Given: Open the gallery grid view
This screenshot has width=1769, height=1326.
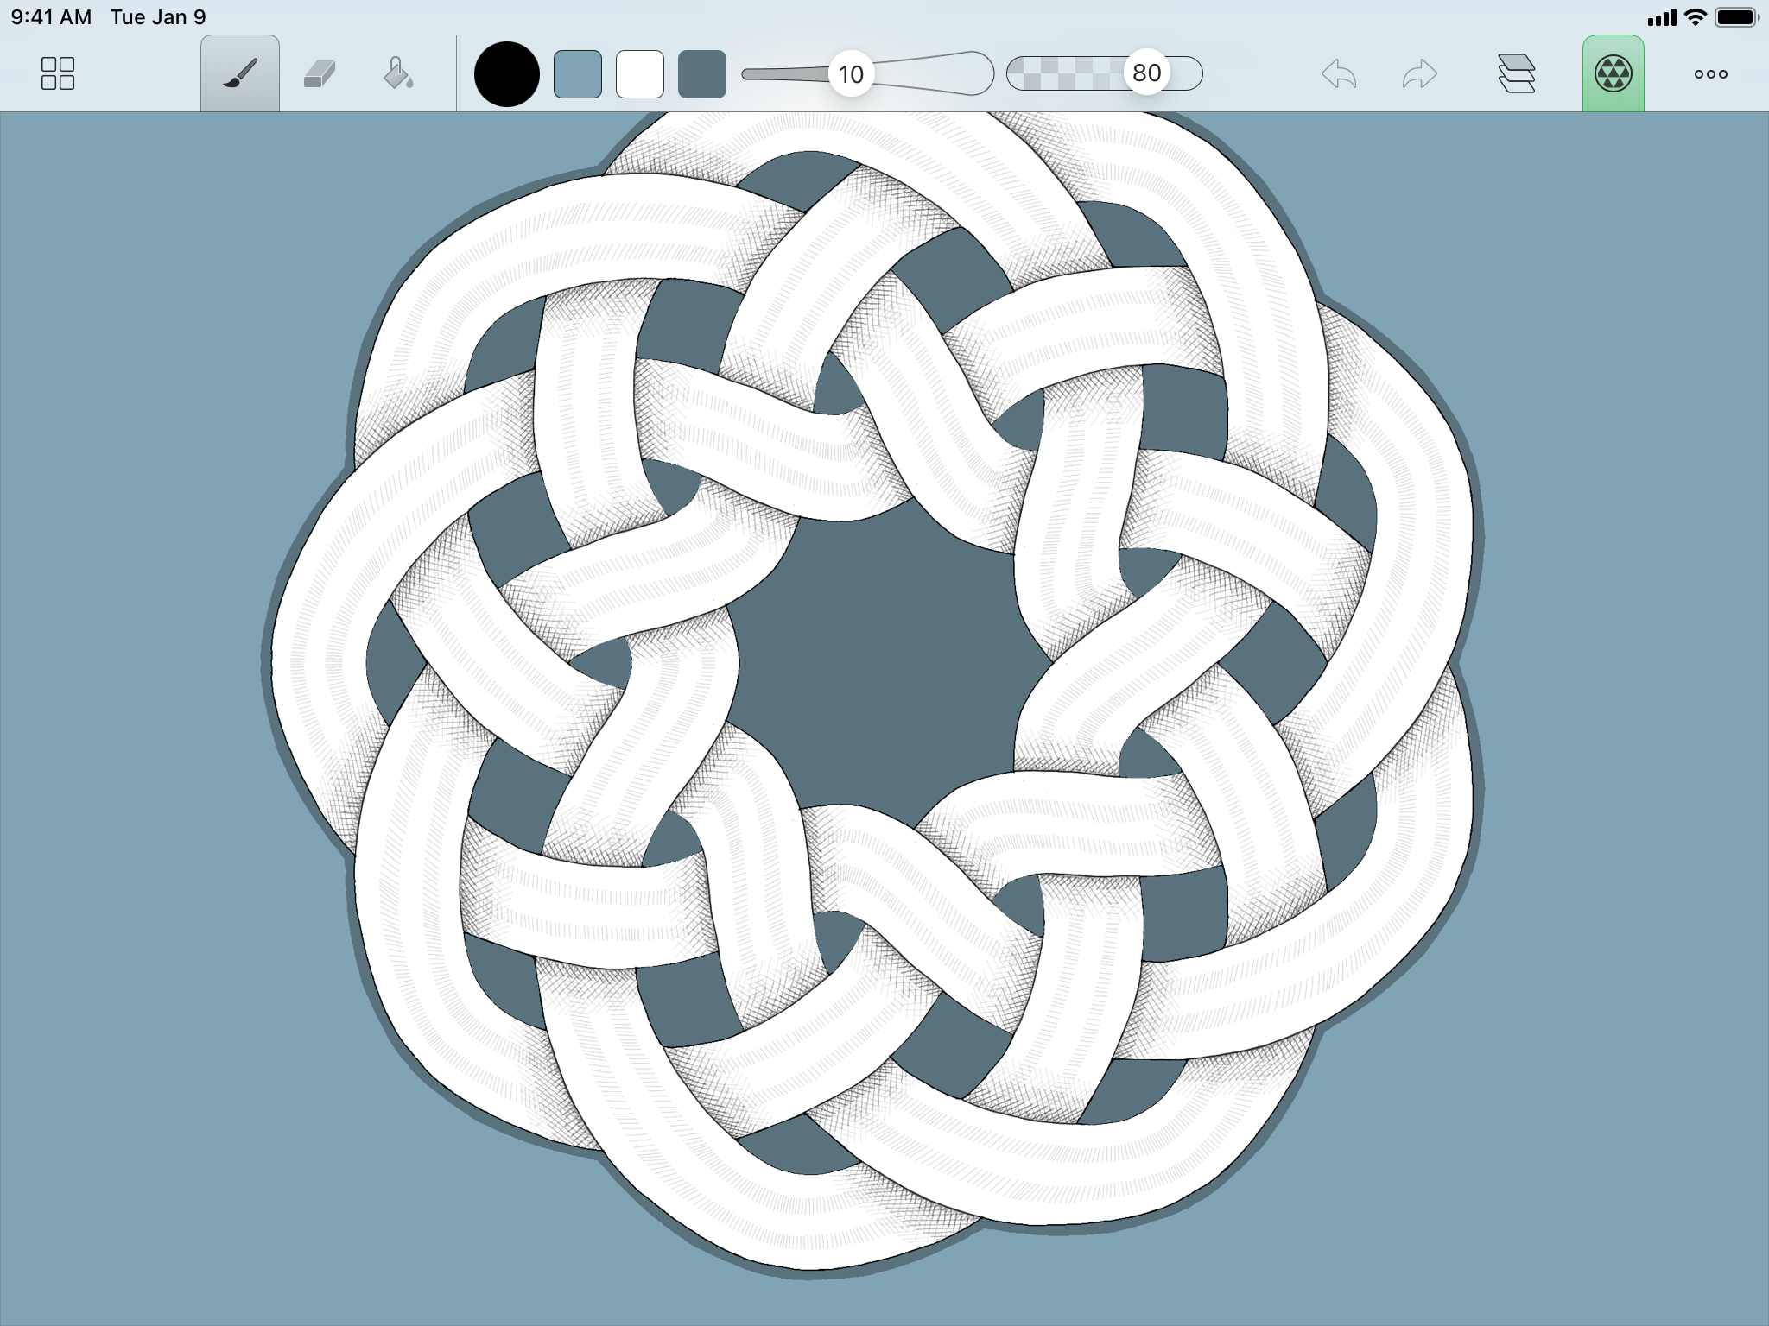Looking at the screenshot, I should click(x=58, y=73).
